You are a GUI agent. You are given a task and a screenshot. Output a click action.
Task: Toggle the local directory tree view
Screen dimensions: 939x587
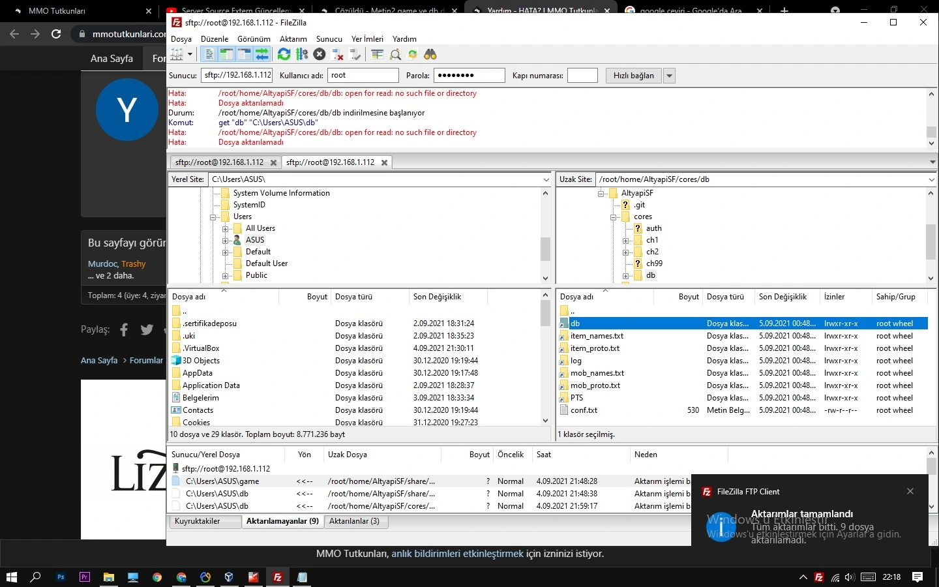(226, 55)
